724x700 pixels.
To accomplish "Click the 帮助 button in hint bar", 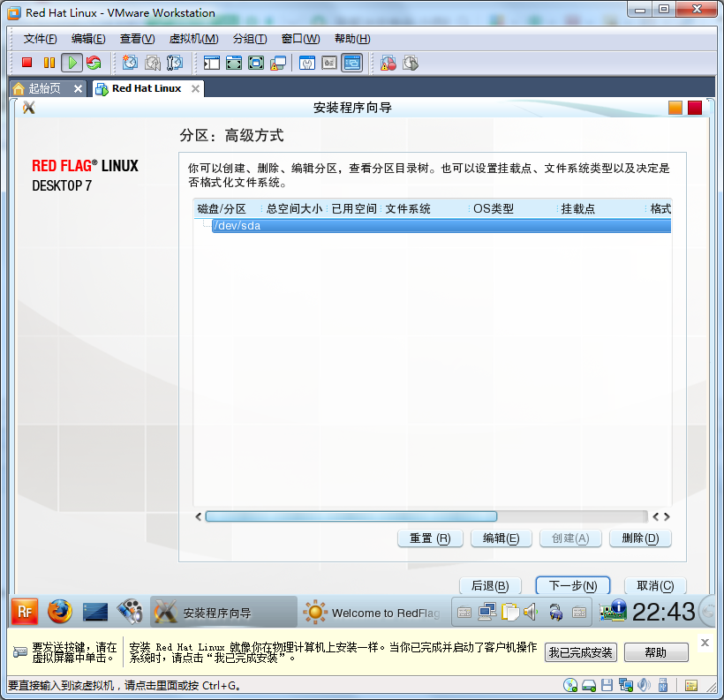I will point(656,652).
